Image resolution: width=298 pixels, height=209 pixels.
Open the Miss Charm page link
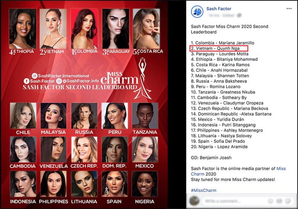point(238,171)
